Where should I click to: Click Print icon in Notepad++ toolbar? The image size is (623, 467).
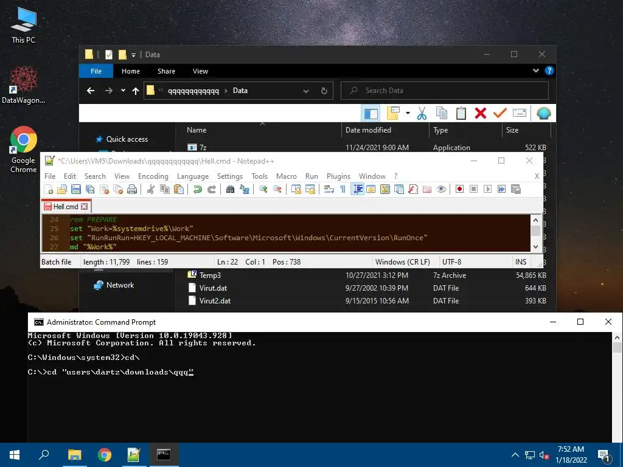tap(132, 190)
